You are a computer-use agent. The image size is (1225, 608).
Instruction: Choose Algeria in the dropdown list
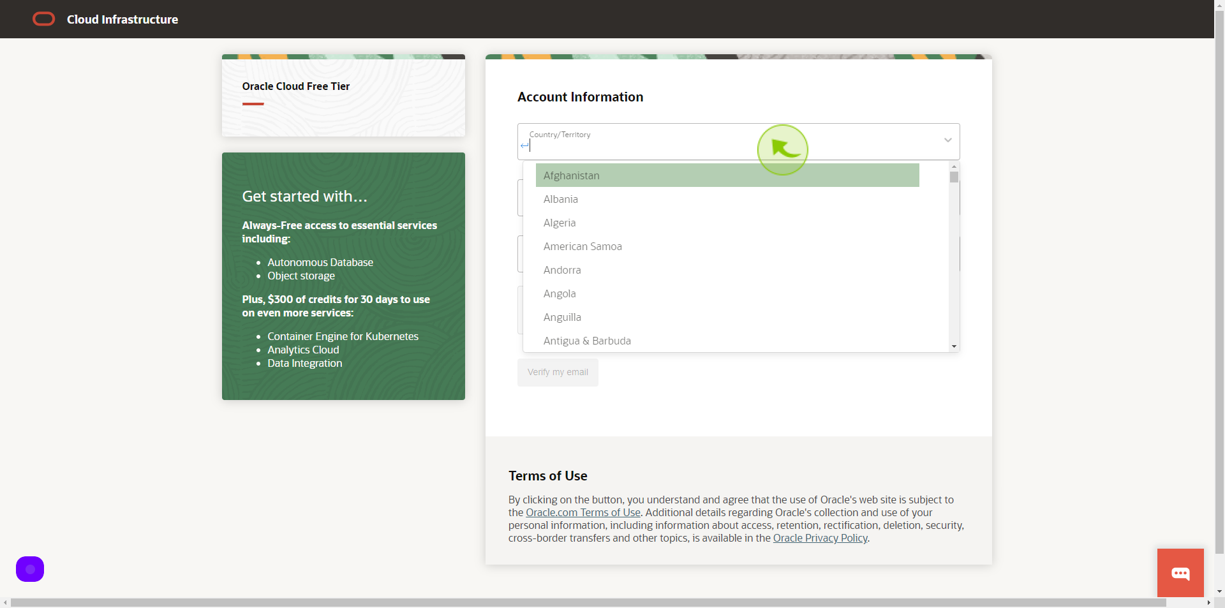pyautogui.click(x=727, y=223)
